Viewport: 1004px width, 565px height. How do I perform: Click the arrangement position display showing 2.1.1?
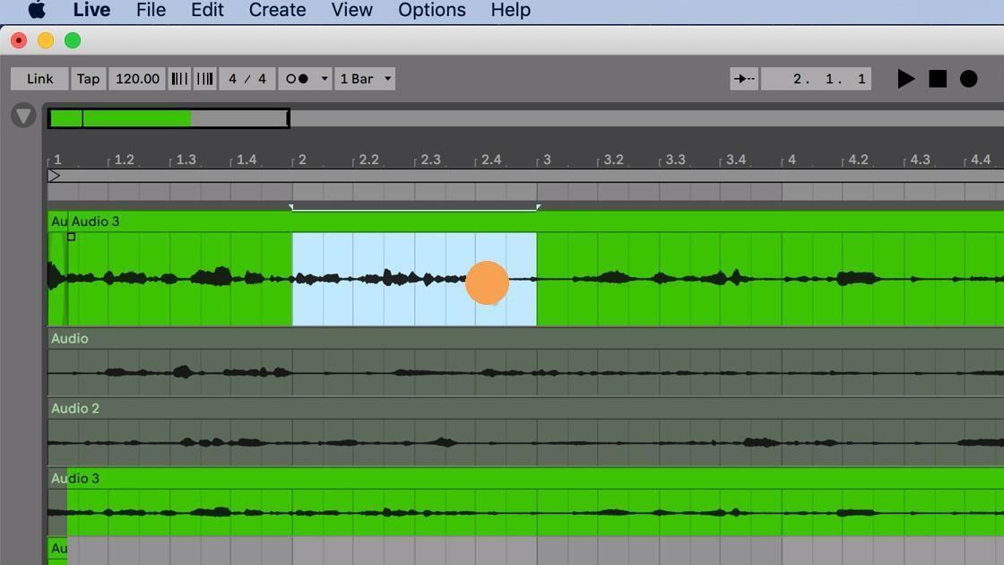[x=815, y=79]
